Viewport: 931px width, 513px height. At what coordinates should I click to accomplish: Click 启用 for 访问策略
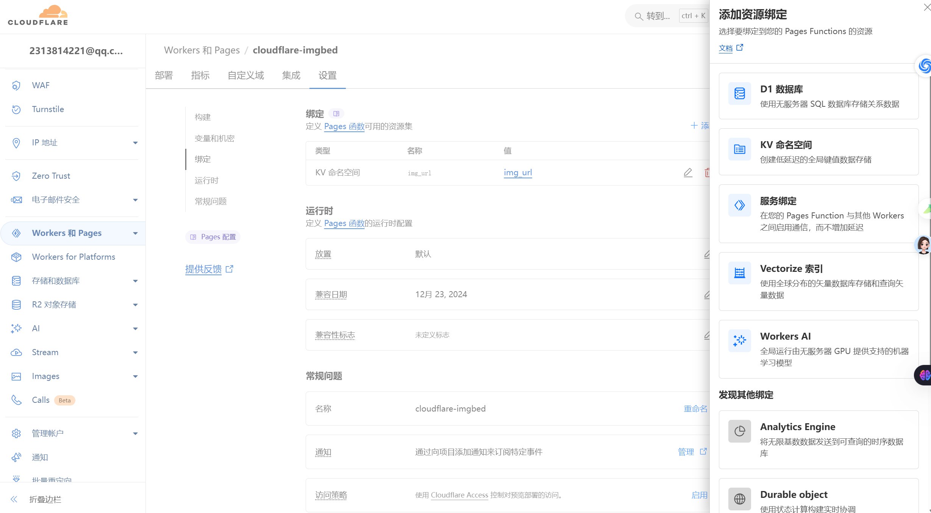699,495
